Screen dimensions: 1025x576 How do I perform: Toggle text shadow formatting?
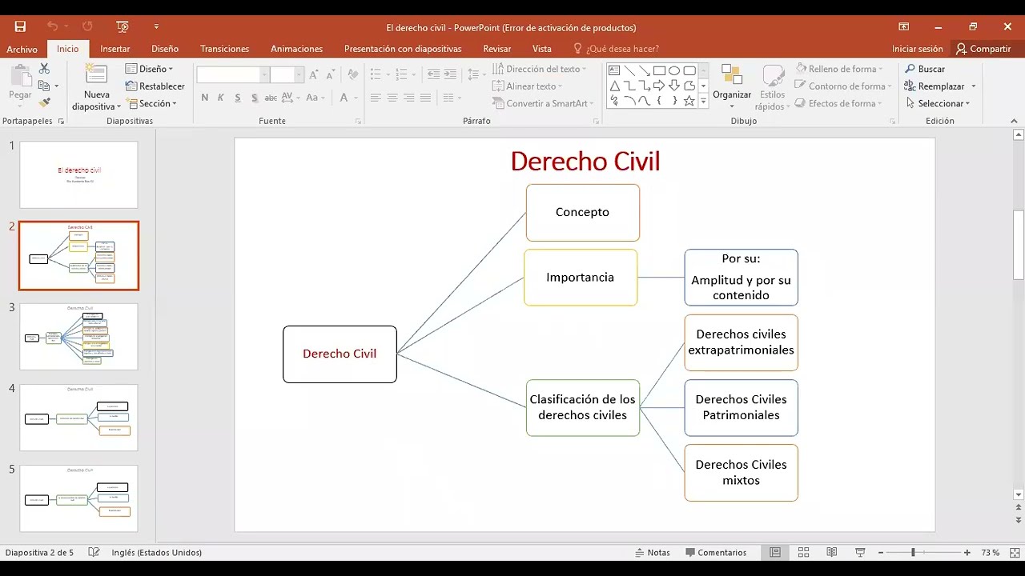255,98
